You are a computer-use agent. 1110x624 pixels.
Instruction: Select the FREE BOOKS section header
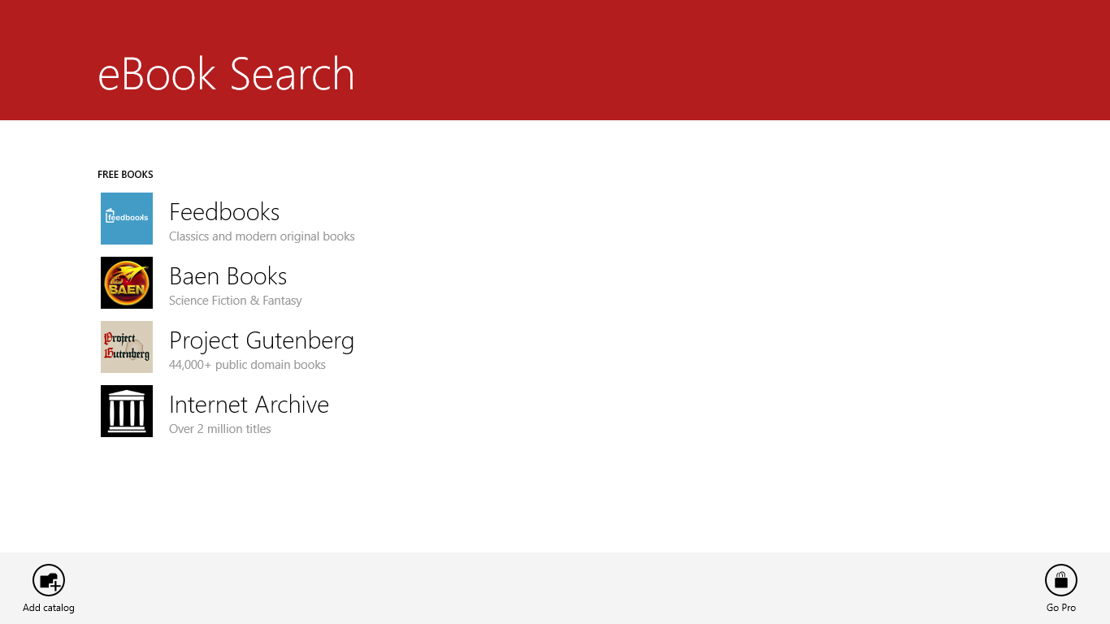click(125, 175)
